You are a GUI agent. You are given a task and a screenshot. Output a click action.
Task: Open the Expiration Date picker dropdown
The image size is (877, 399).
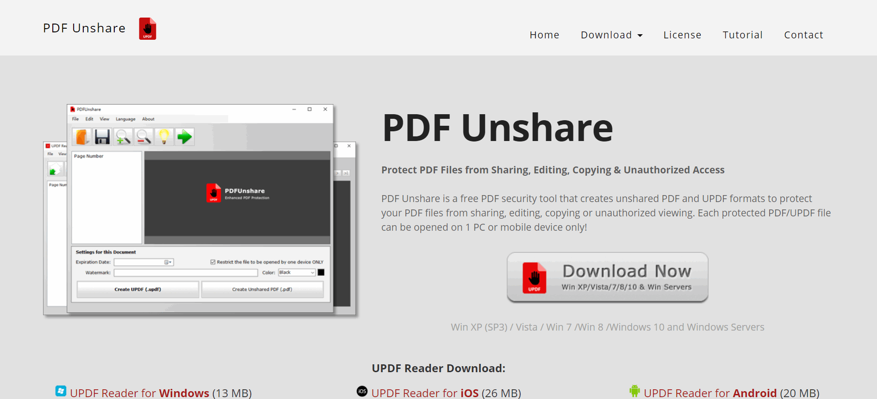168,262
